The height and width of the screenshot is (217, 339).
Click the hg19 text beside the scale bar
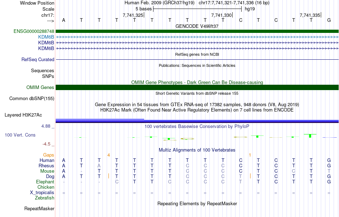click(x=250, y=9)
